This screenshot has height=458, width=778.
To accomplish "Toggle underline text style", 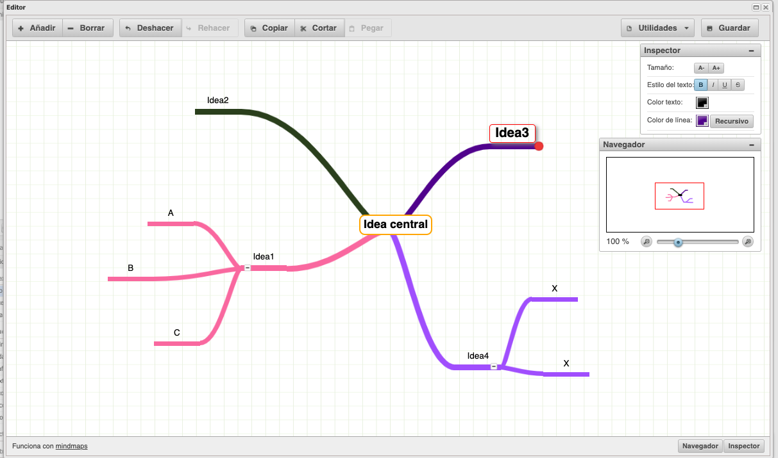I will (725, 85).
